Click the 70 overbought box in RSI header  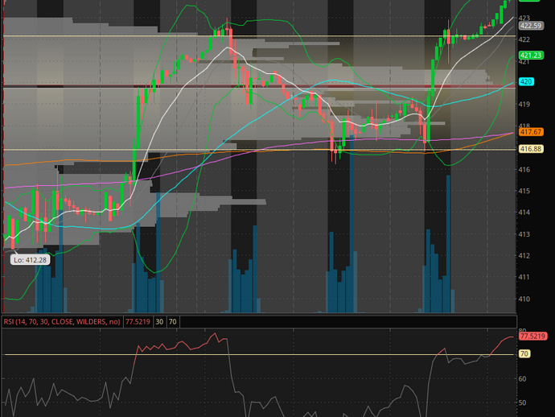click(173, 322)
